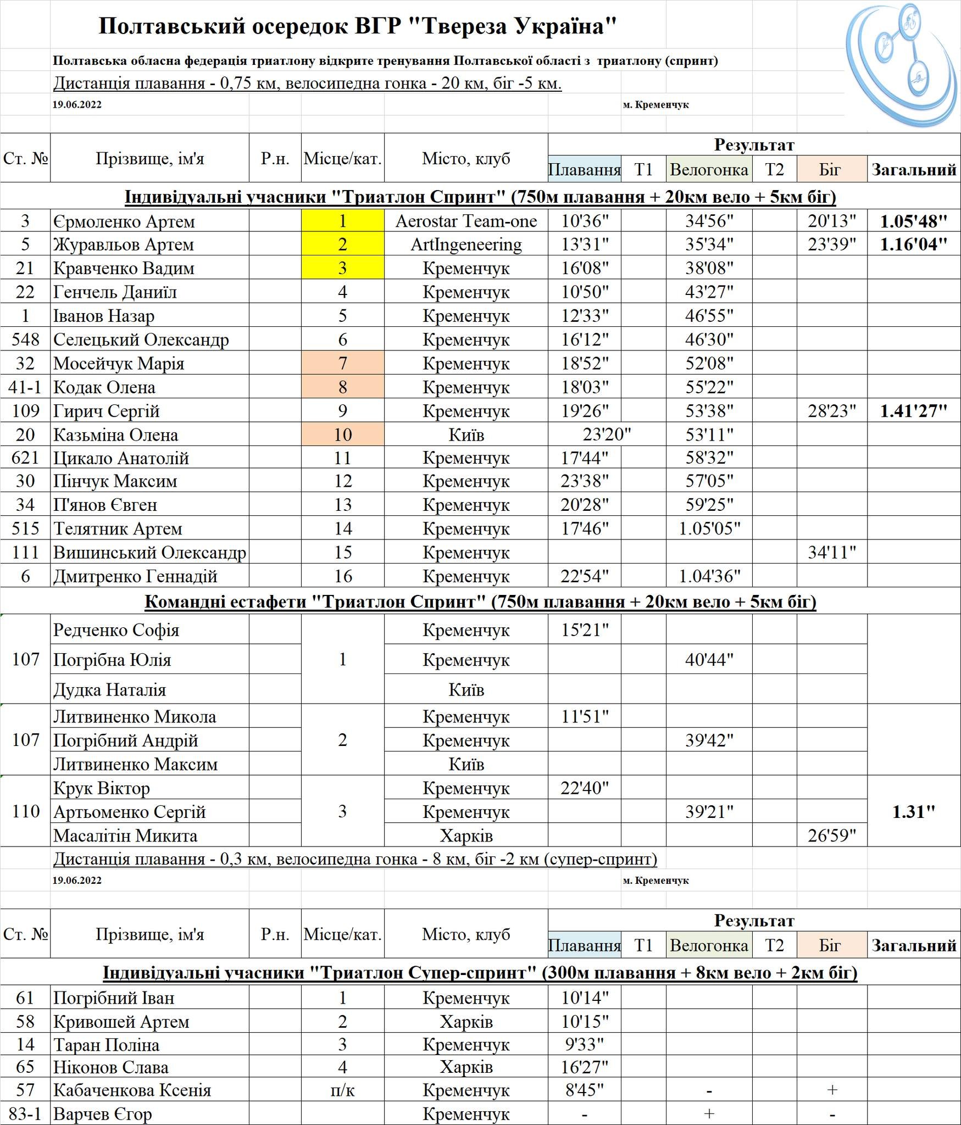
Task: Click the plus sign in Кабаченкова Ксенія's run column
Action: click(832, 1090)
